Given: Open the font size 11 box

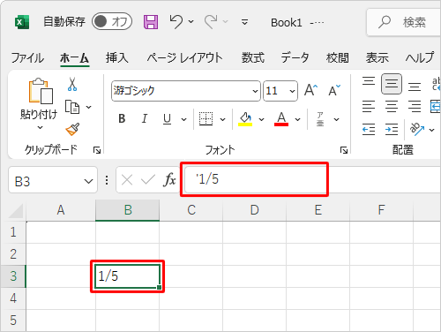Looking at the screenshot, I should click(280, 91).
